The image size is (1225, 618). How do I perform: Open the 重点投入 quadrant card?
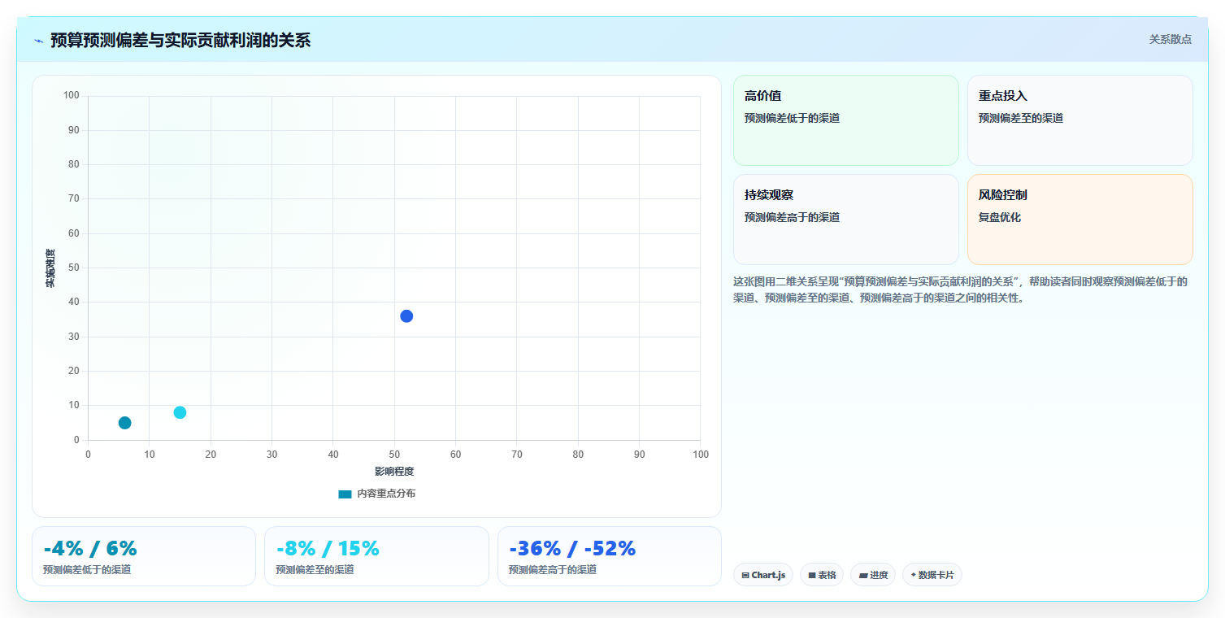[x=1080, y=120]
